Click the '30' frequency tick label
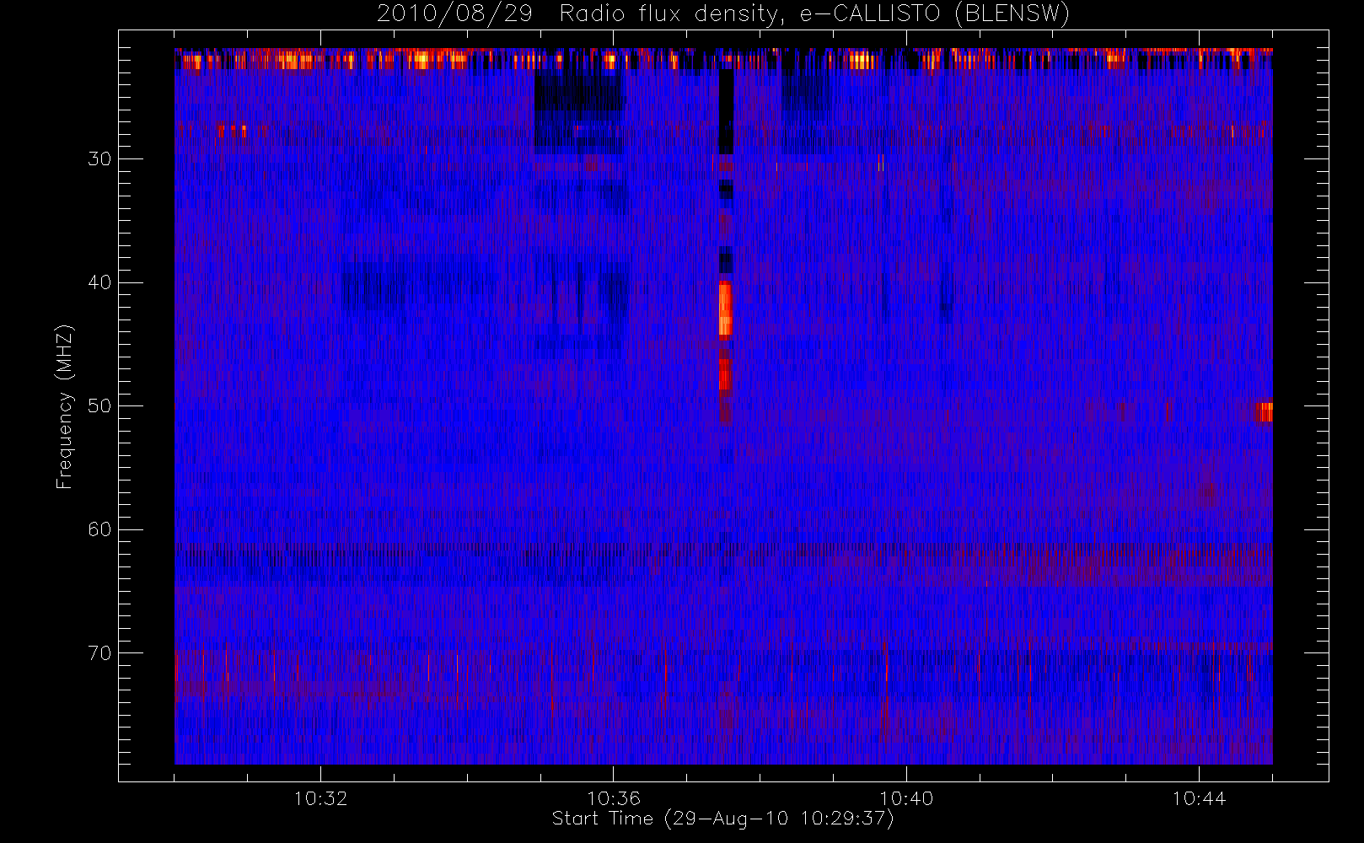This screenshot has width=1364, height=843. (x=99, y=159)
